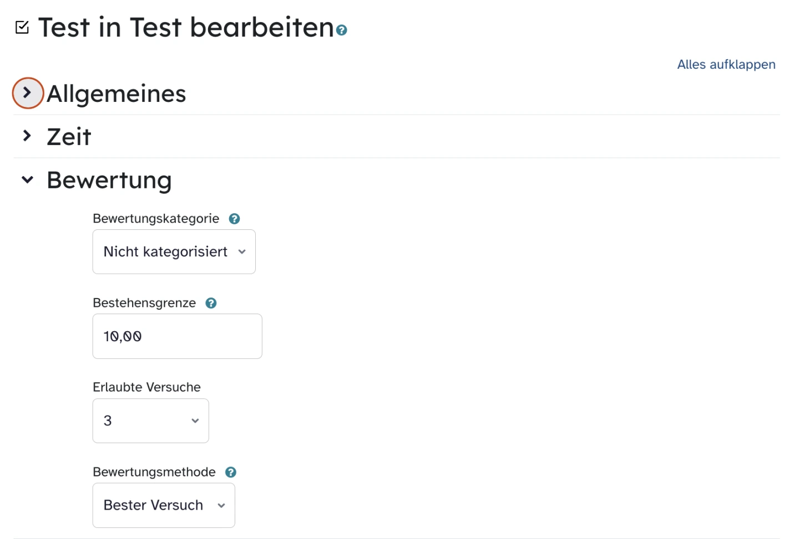Click the Bewertungskategorie field label

tap(156, 219)
